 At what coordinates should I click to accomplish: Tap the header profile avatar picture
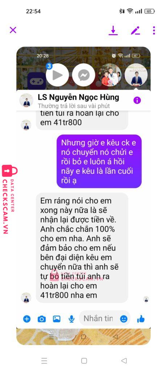(x=26, y=100)
